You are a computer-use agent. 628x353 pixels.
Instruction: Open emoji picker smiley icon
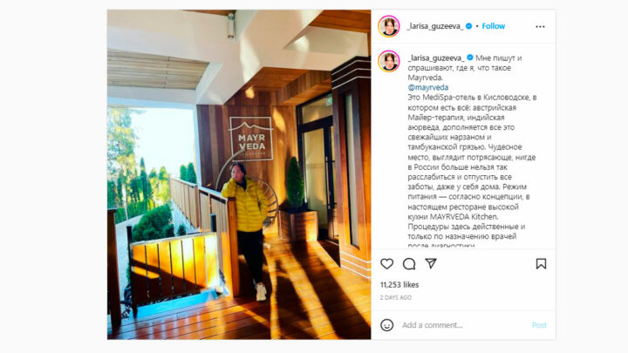pyautogui.click(x=387, y=325)
